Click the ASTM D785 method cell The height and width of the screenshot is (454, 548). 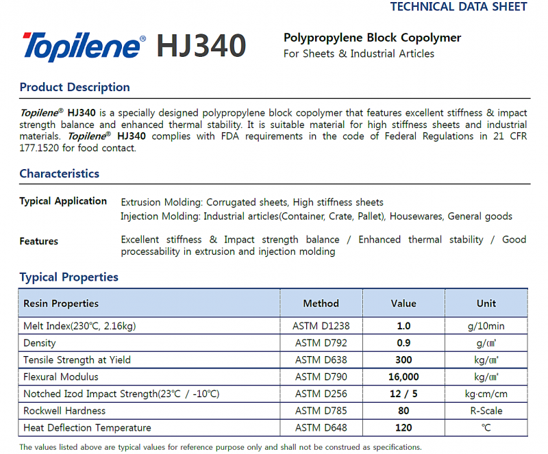point(321,411)
